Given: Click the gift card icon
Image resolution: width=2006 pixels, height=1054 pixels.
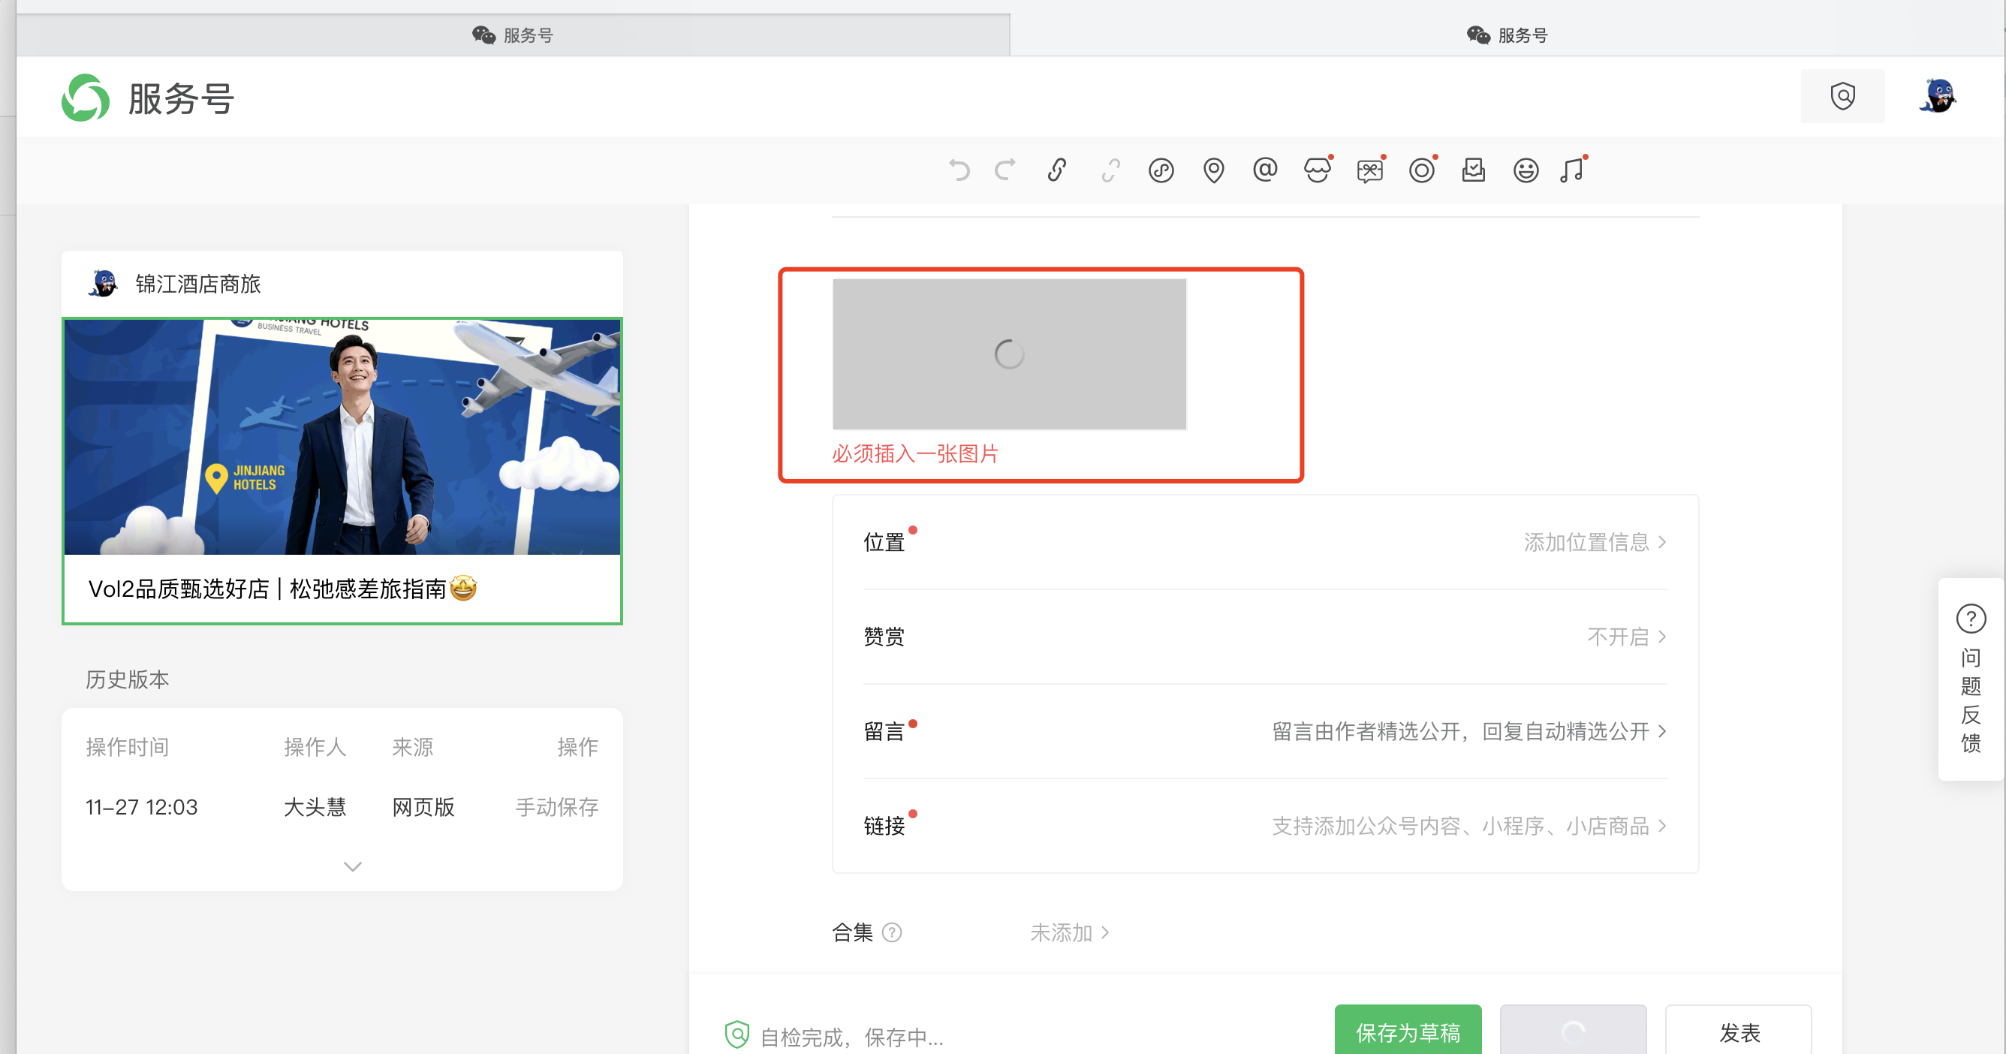Looking at the screenshot, I should (x=1369, y=170).
